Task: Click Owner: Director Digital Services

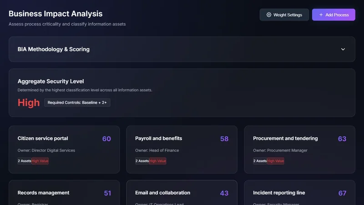Action: 46,150
